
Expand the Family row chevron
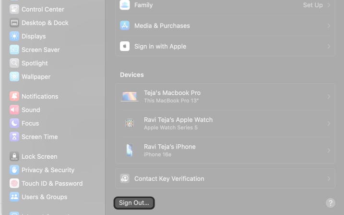point(329,5)
